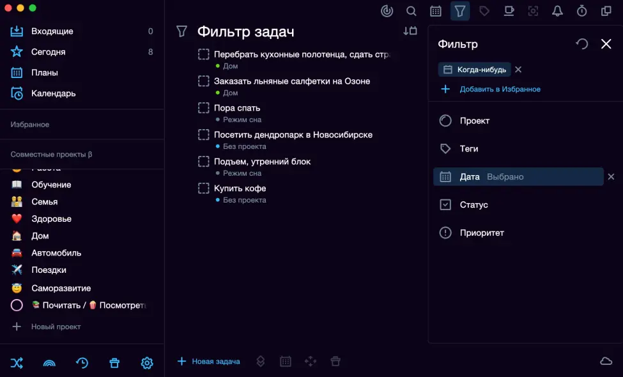Click the tags icon in top toolbar
This screenshot has width=623, height=377.
(x=484, y=11)
